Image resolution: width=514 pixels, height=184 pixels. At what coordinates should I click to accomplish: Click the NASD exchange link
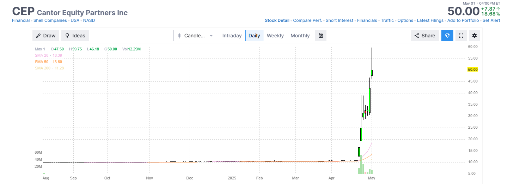pos(89,20)
